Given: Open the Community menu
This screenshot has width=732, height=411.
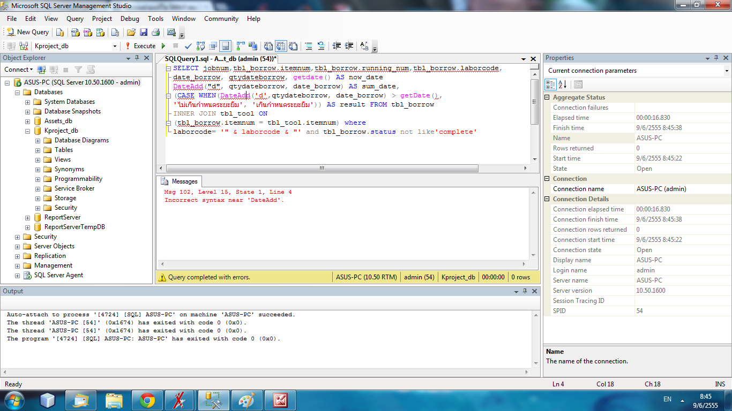Looking at the screenshot, I should pyautogui.click(x=221, y=19).
